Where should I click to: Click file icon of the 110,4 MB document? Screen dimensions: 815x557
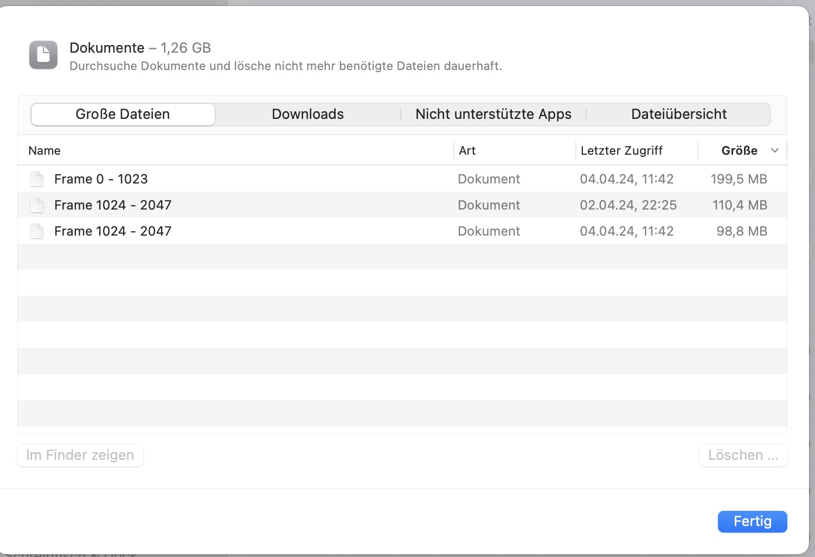37,205
